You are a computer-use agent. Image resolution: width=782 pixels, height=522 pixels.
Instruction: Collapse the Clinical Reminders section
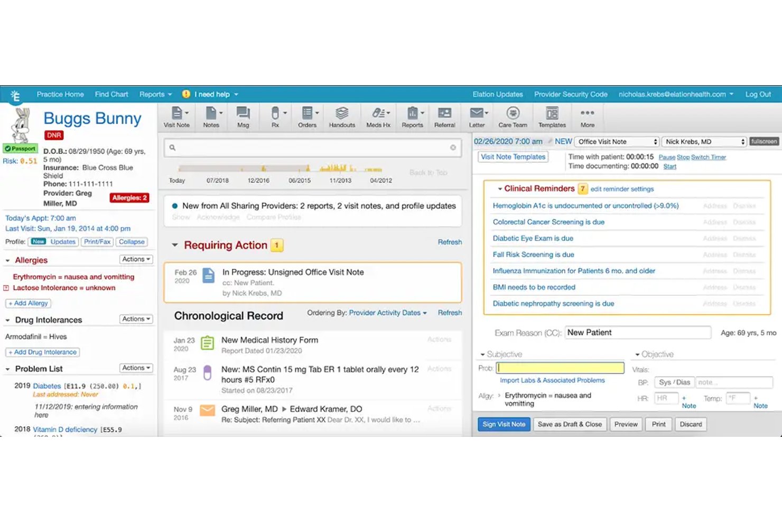coord(500,189)
